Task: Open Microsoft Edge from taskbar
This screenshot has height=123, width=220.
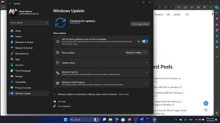Action: [x=117, y=120]
